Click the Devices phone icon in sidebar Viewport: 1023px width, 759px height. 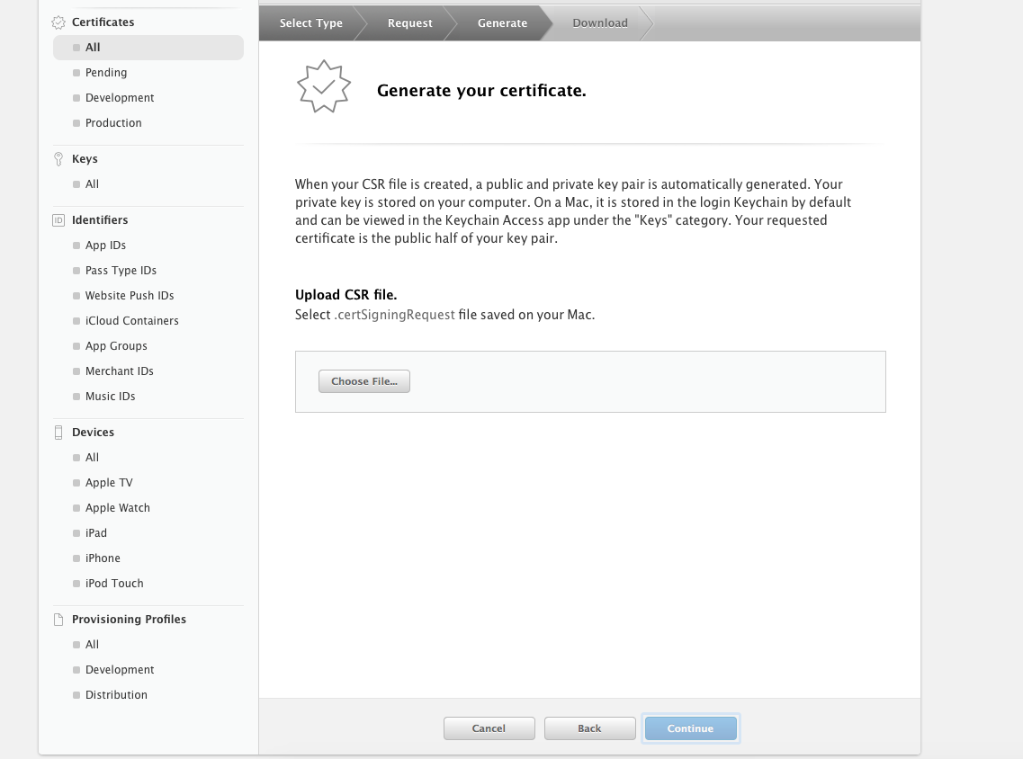(x=58, y=433)
